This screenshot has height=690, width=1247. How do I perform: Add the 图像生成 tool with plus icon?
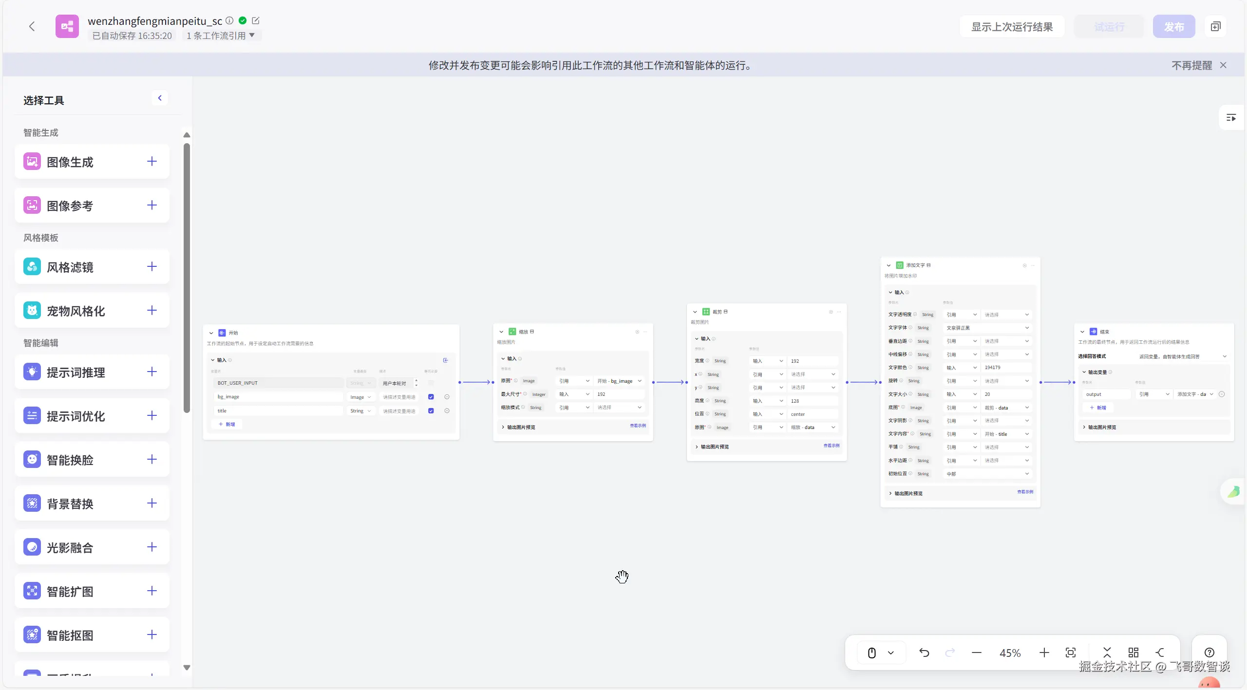(152, 162)
